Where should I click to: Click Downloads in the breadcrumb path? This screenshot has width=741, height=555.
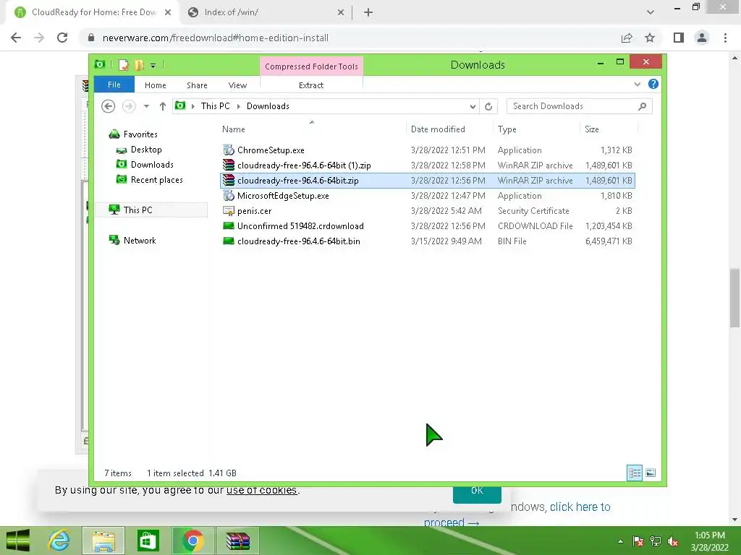point(268,106)
